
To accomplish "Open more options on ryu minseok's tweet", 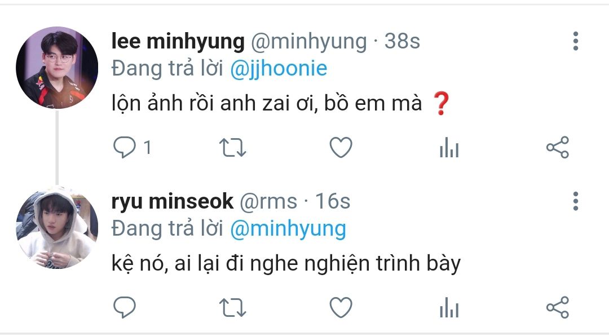I will (x=575, y=201).
